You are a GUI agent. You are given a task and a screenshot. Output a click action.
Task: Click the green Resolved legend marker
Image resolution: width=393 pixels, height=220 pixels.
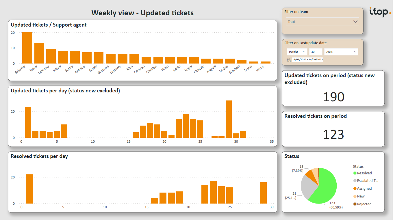pos(355,173)
